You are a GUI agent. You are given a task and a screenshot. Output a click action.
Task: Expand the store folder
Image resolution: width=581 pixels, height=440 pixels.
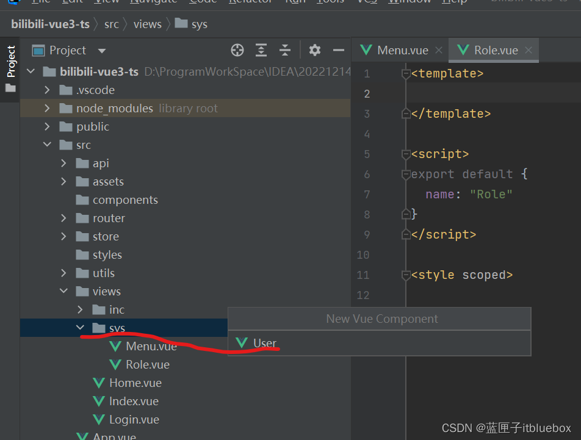point(63,236)
